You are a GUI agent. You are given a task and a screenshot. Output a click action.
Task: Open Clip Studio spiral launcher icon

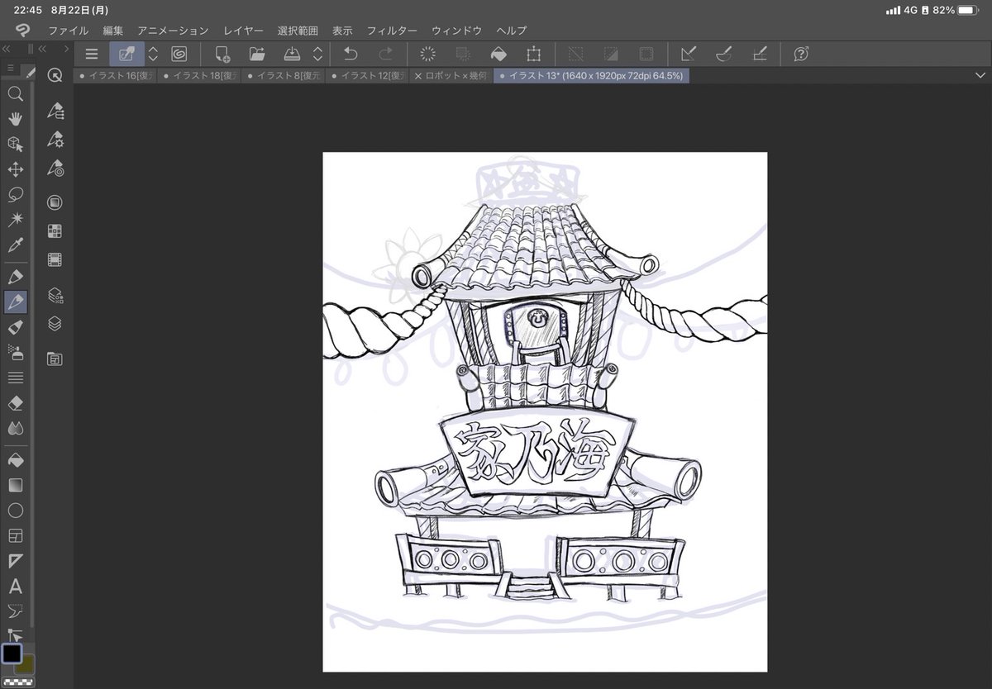click(179, 54)
